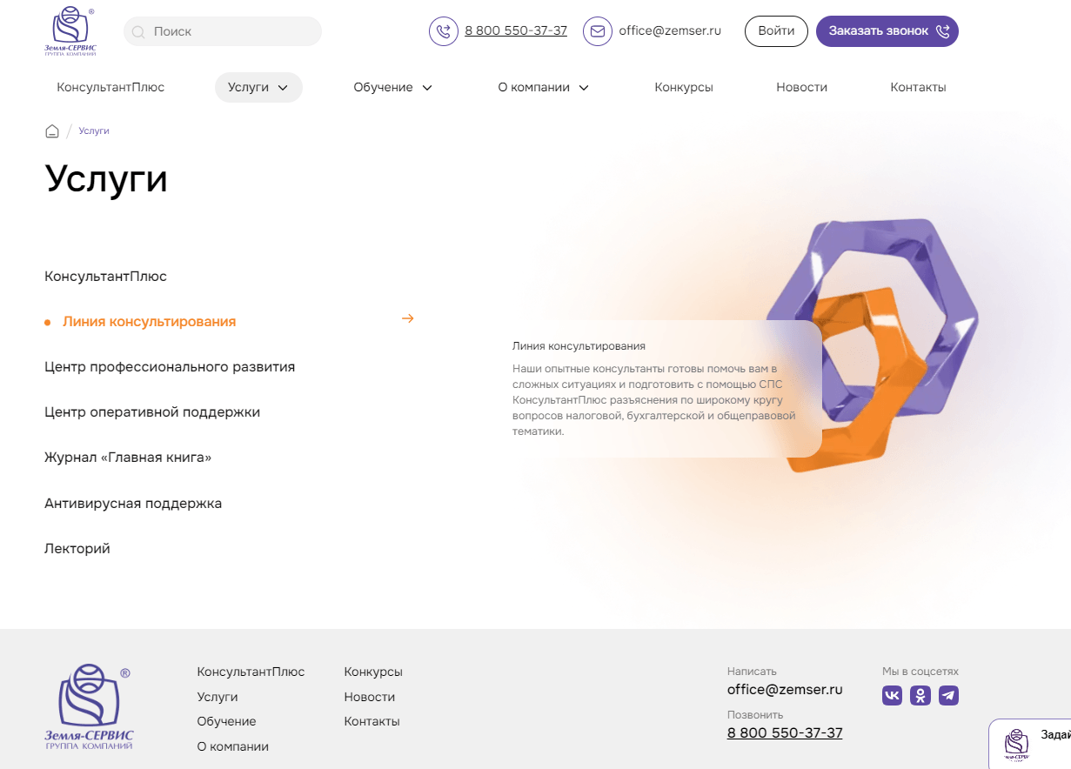Screen dimensions: 1071x769
Task: Click the orange arrow next to Линия консультирования
Action: (x=407, y=318)
